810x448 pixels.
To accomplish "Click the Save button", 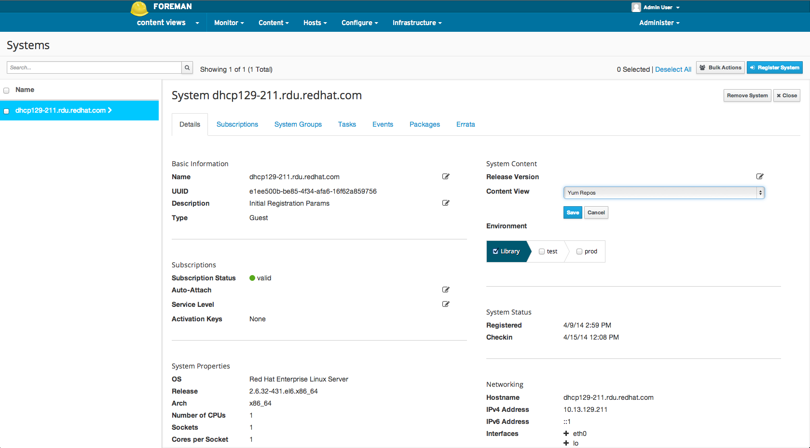I will click(573, 212).
